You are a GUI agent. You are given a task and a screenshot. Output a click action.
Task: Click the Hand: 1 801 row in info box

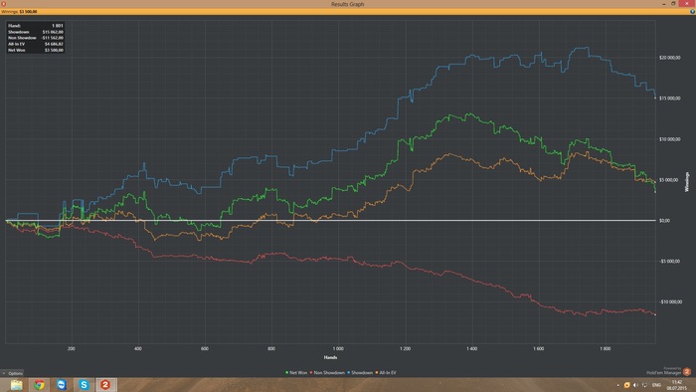pos(36,26)
